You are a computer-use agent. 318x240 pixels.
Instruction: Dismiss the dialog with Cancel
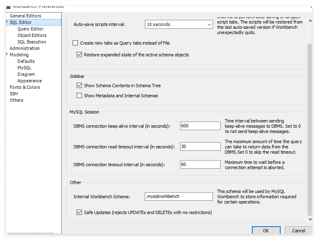click(x=299, y=230)
